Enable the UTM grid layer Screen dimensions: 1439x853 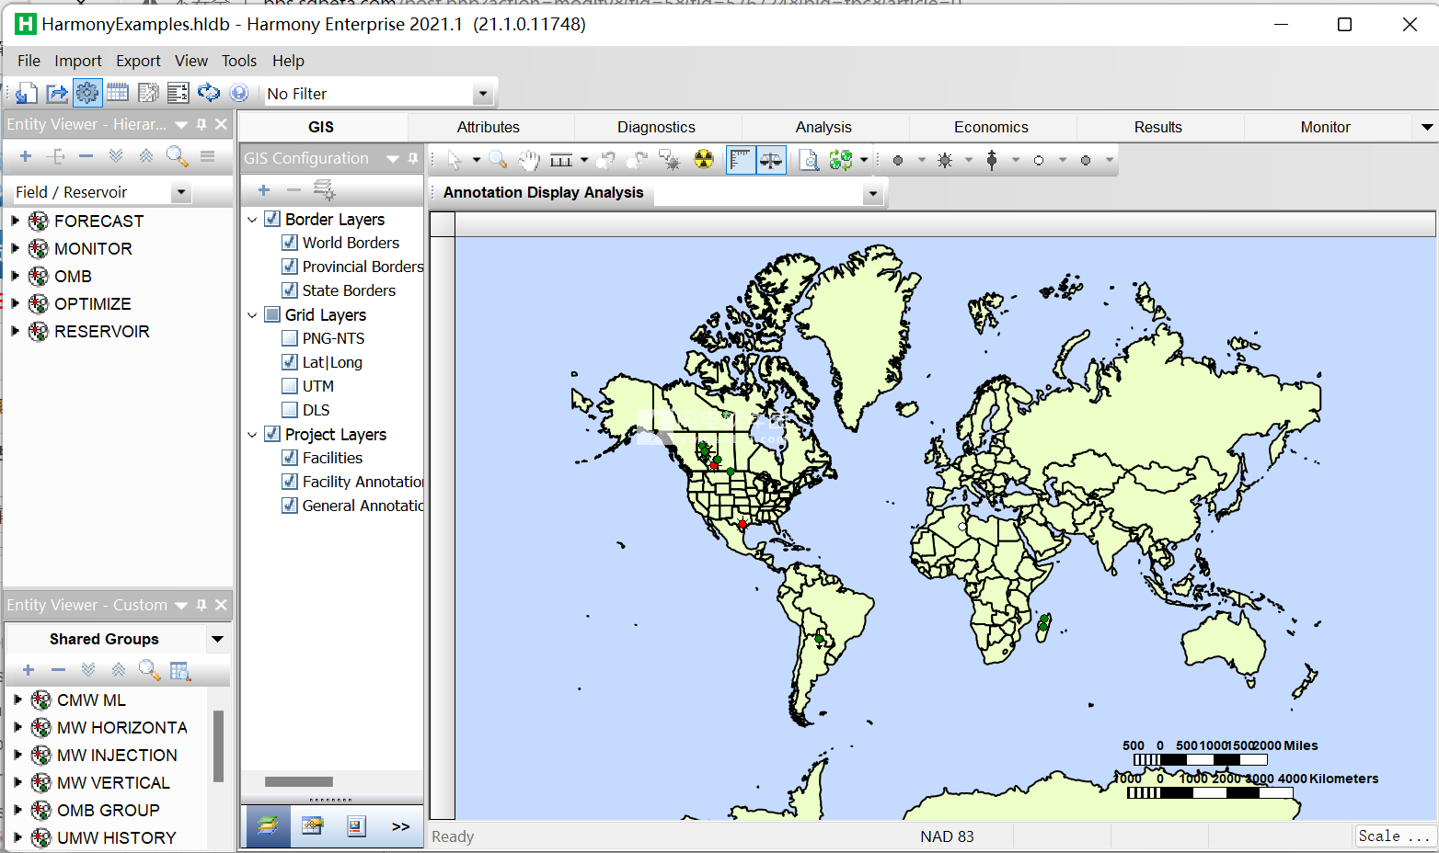[x=290, y=386]
